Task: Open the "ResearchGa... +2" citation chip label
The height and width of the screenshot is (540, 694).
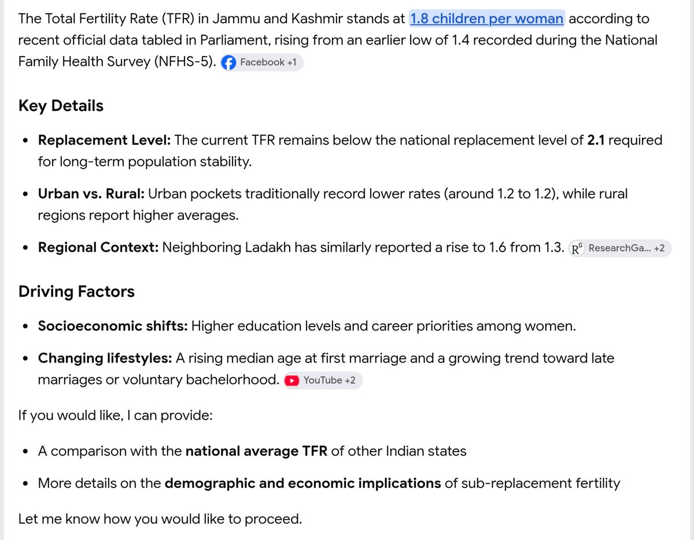Action: tap(627, 249)
